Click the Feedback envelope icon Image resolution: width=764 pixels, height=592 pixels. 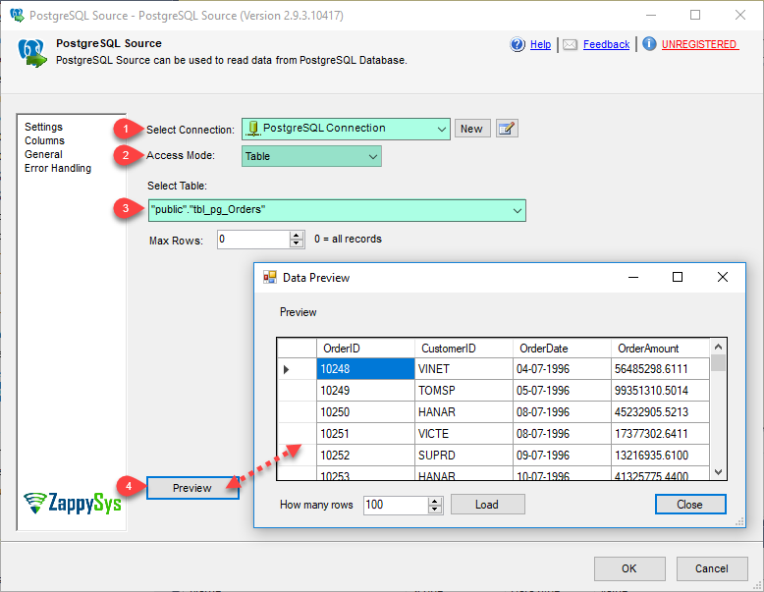[x=570, y=45]
